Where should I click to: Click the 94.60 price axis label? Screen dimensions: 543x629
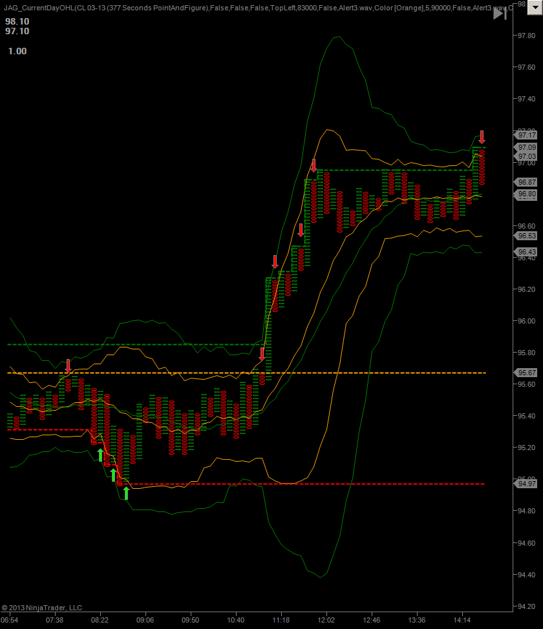click(526, 543)
